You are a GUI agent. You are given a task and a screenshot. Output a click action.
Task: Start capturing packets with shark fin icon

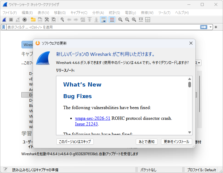click(4, 20)
